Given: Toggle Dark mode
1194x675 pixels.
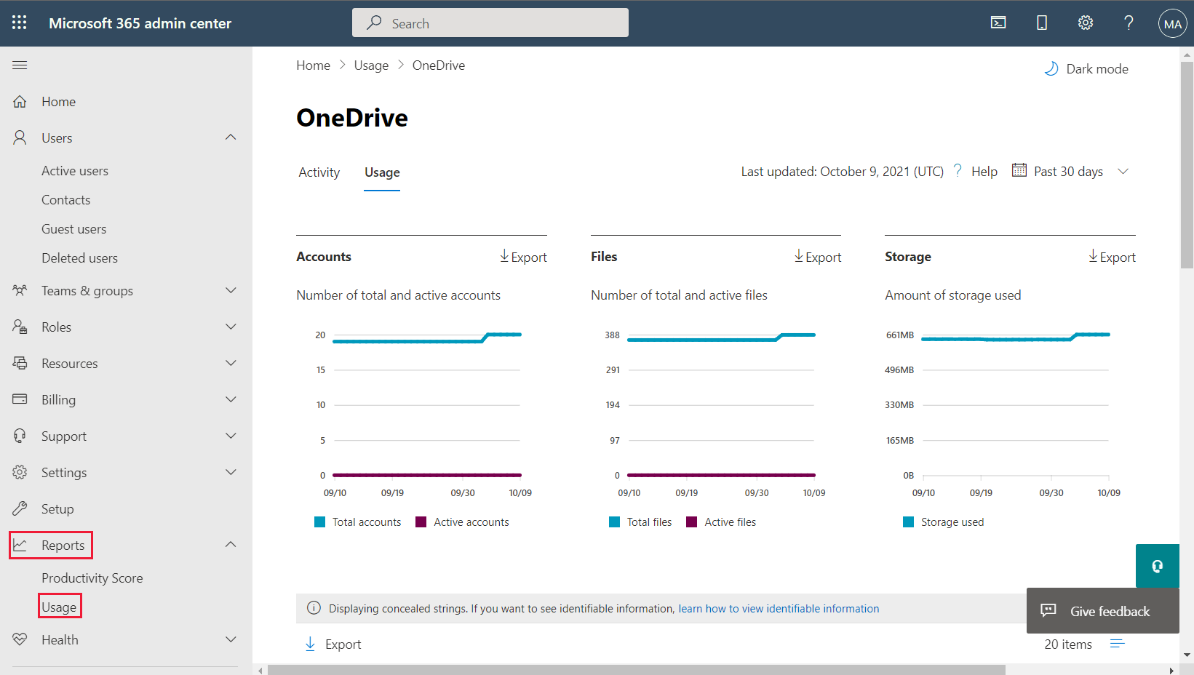Looking at the screenshot, I should click(1086, 68).
